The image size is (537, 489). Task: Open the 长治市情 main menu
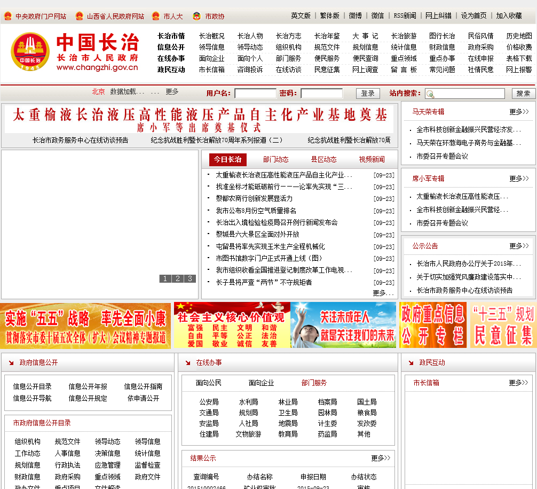(171, 36)
